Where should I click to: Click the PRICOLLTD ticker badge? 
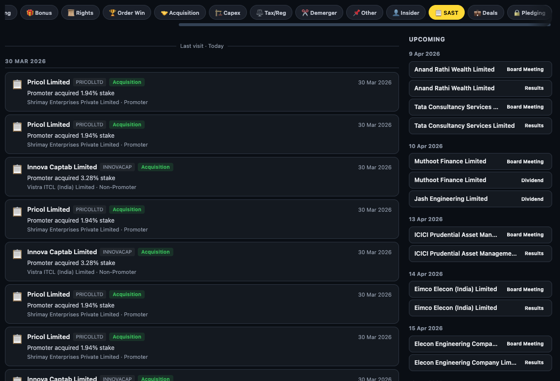[x=89, y=82]
